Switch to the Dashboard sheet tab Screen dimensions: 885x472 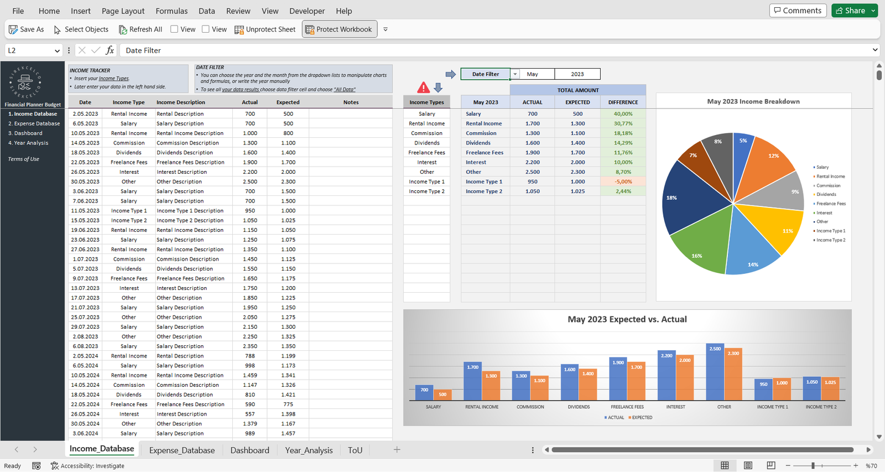249,450
